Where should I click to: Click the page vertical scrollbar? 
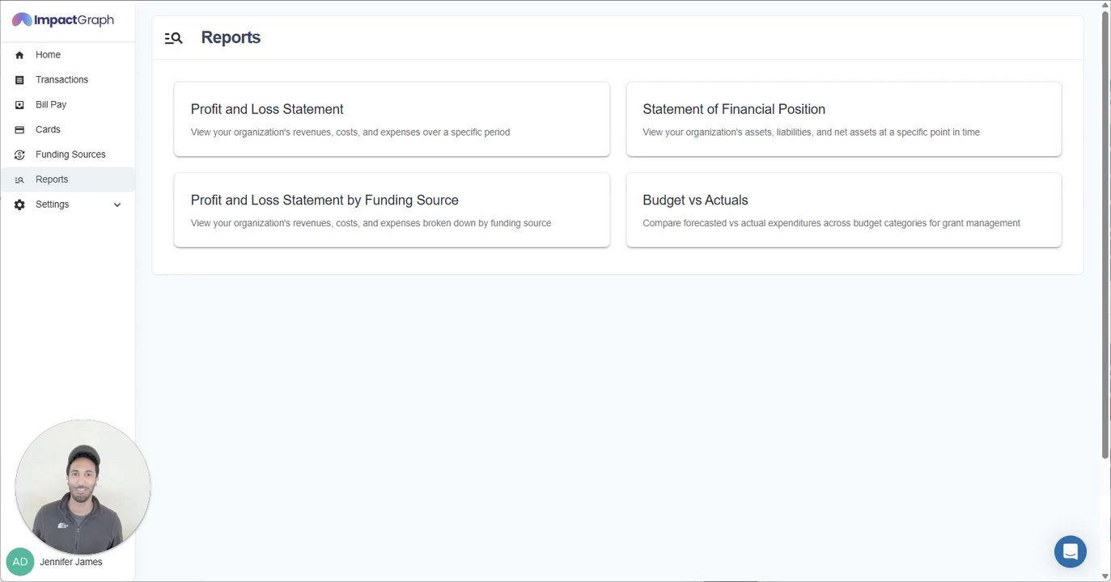[x=1105, y=234]
